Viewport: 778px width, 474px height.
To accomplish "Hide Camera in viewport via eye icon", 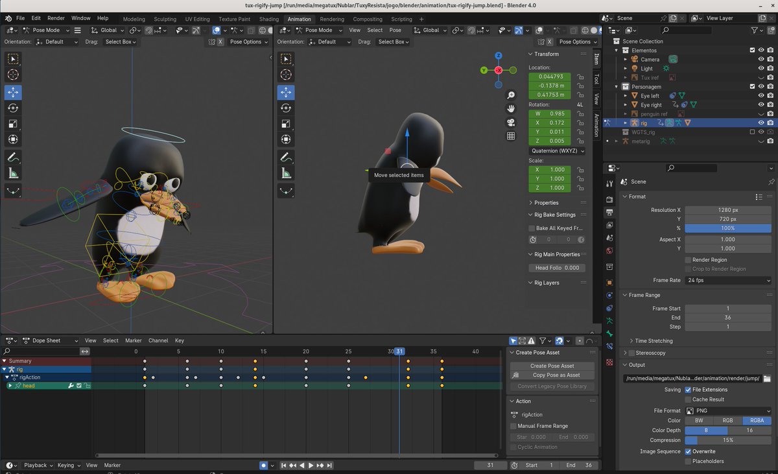I will tap(761, 59).
